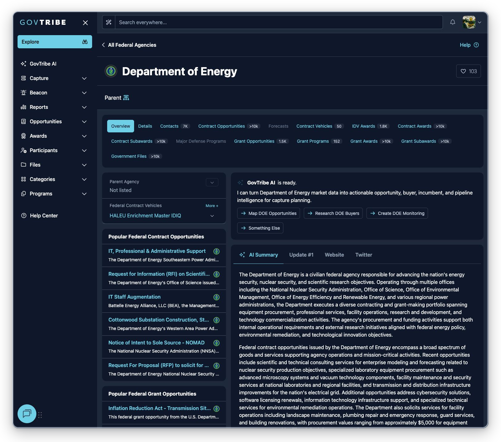
Task: Expand the Categories menu
Action: (84, 179)
